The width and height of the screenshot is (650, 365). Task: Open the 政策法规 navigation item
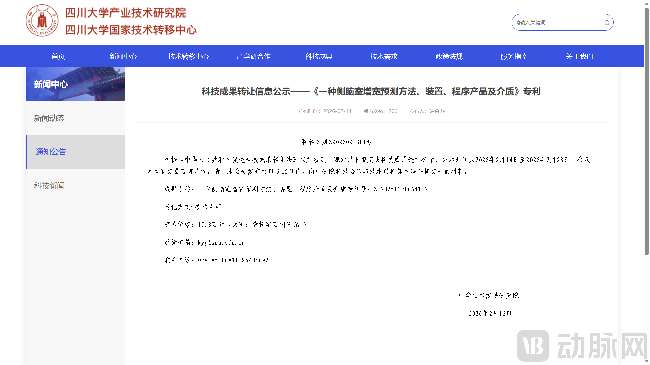(449, 56)
